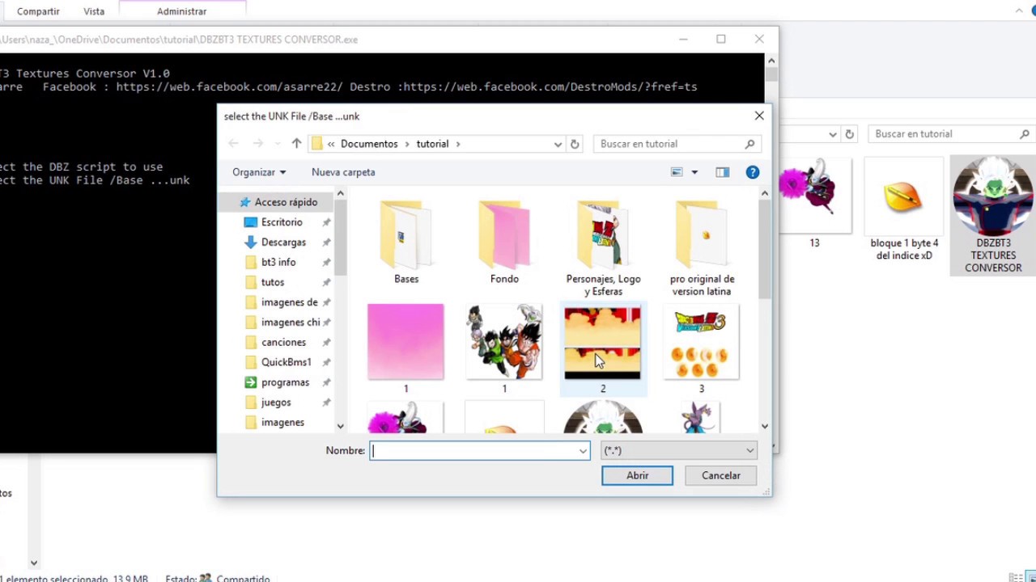This screenshot has width=1036, height=582.
Task: Select DBZBT3 TEXTURES CONVERSOR in Explorer window
Action: tap(993, 215)
